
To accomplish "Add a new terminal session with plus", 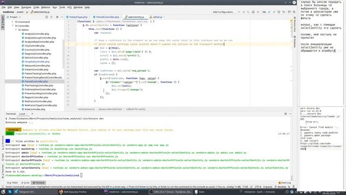I will click(x=32, y=114).
